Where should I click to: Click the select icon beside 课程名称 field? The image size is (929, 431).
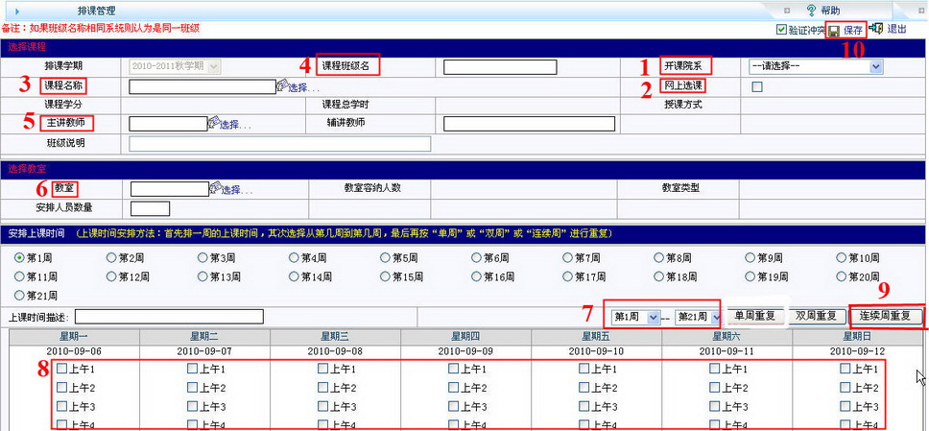coord(282,86)
